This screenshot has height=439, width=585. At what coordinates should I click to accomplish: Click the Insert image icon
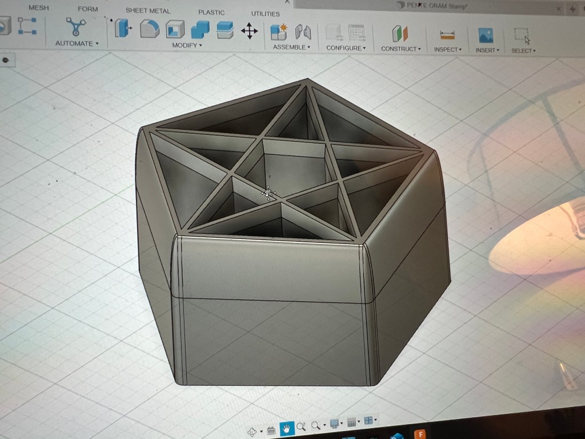click(486, 35)
